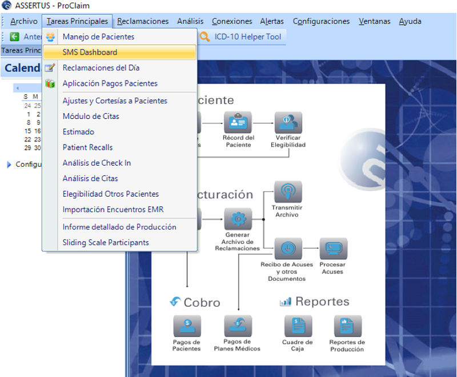Select Módulo de Citas menu item

click(91, 116)
